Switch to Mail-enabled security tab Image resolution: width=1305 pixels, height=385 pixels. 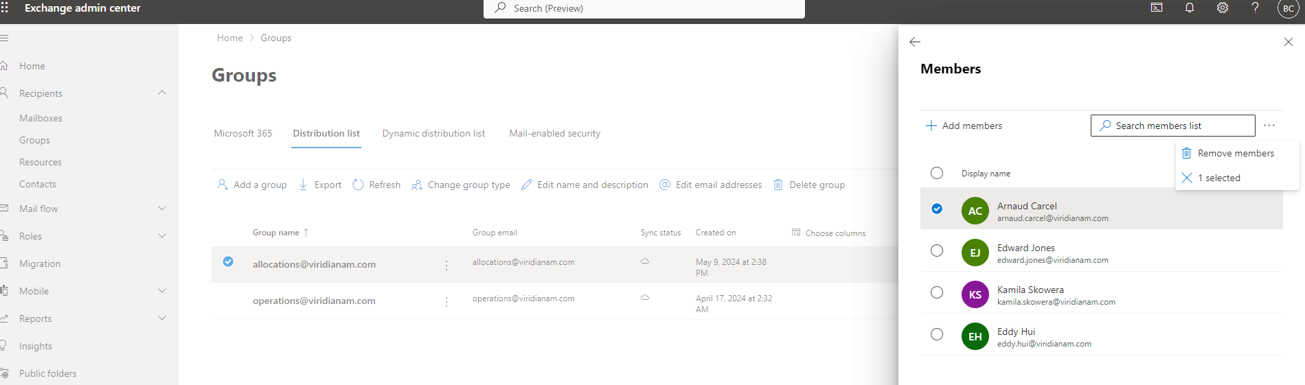tap(555, 133)
